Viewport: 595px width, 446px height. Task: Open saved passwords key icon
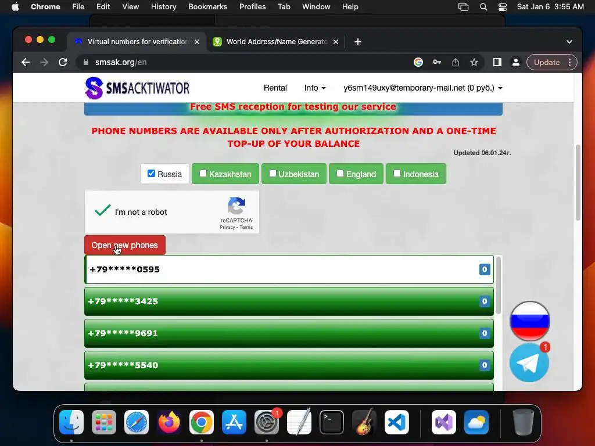coord(437,62)
